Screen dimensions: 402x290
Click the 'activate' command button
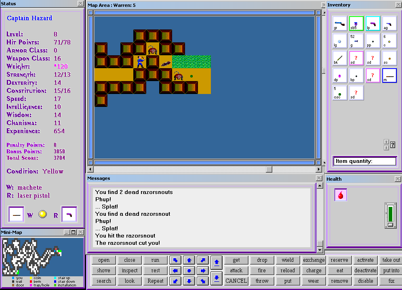[365, 260]
